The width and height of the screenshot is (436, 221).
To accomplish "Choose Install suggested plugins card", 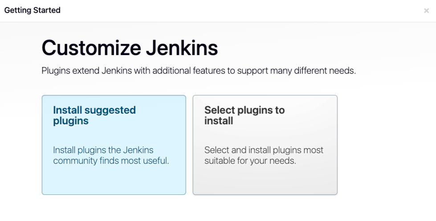I will 114,145.
